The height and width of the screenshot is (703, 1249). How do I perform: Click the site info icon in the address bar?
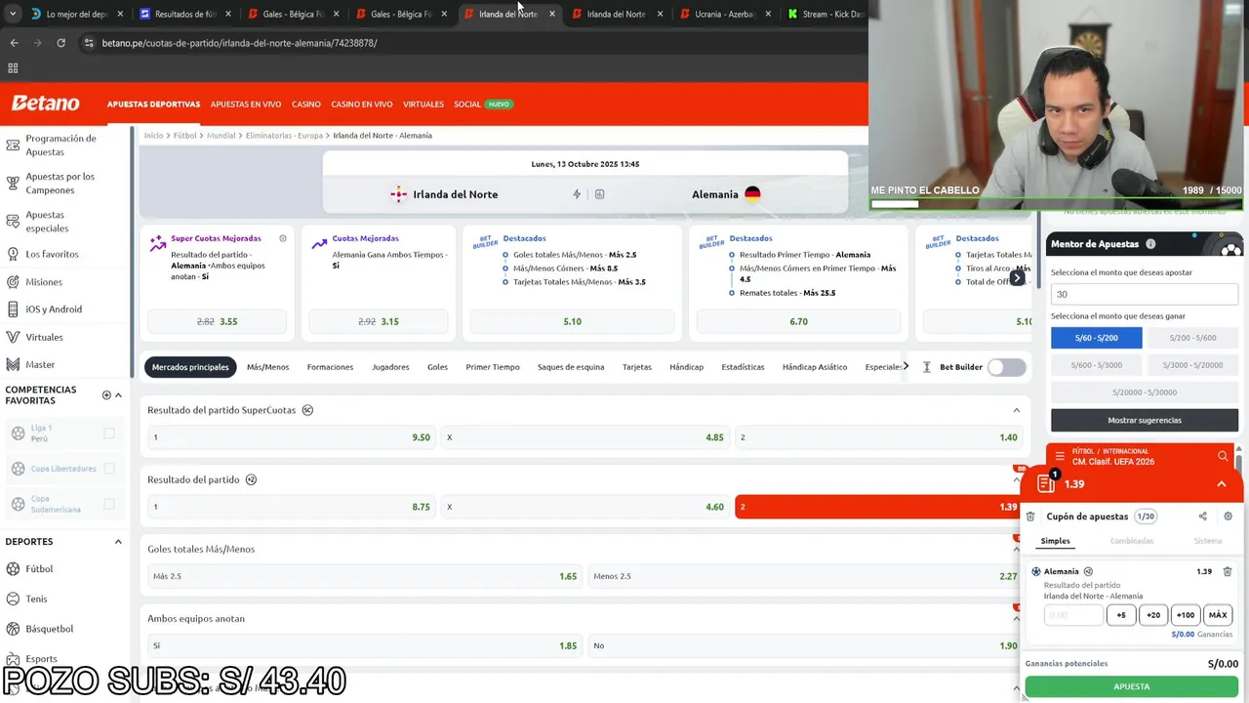[89, 43]
